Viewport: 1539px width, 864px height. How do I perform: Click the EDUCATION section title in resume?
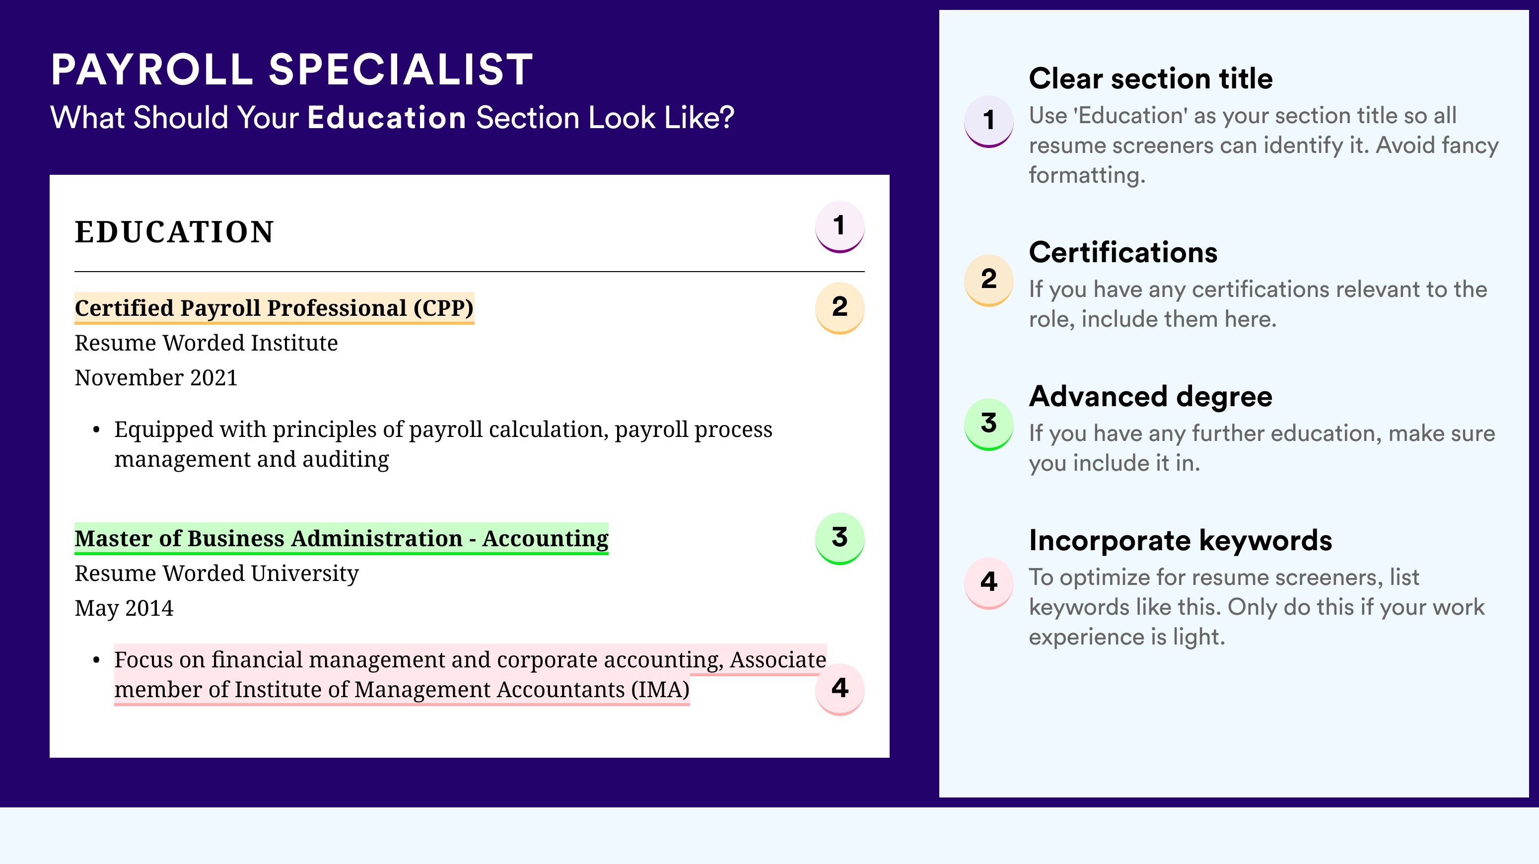click(x=174, y=232)
